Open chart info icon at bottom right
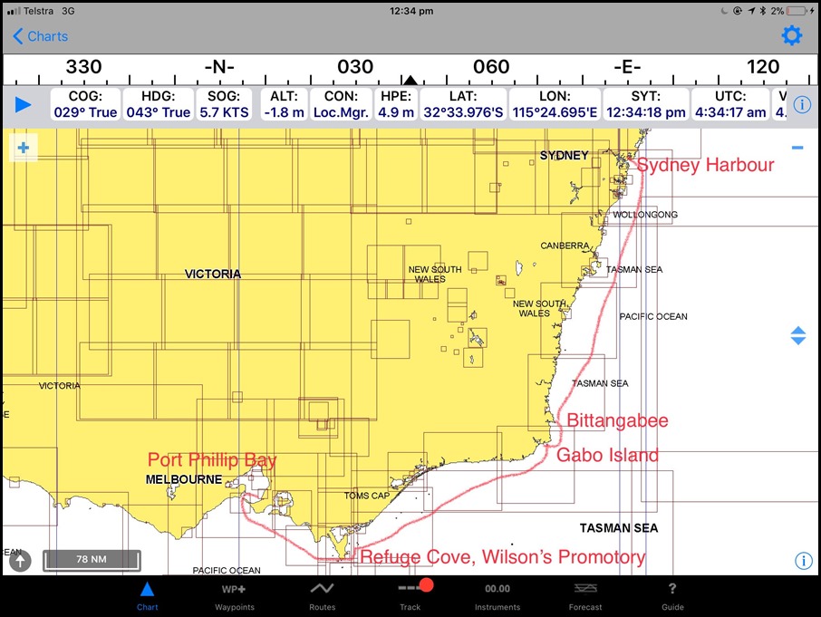821x617 pixels. coord(803,561)
